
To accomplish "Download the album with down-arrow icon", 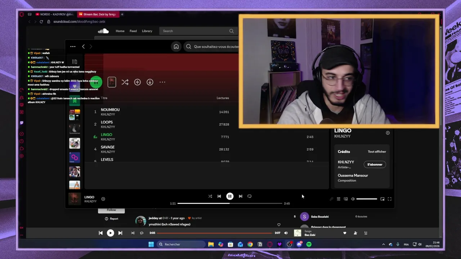I will point(150,82).
